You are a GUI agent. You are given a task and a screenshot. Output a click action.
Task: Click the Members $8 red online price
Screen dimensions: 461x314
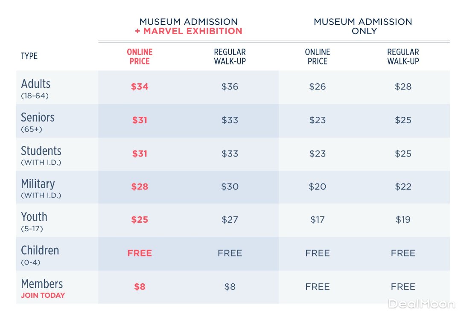click(140, 287)
